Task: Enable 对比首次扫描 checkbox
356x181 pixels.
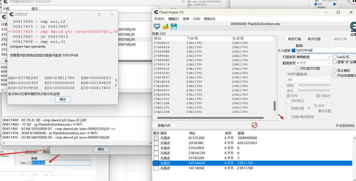Action: point(298,68)
